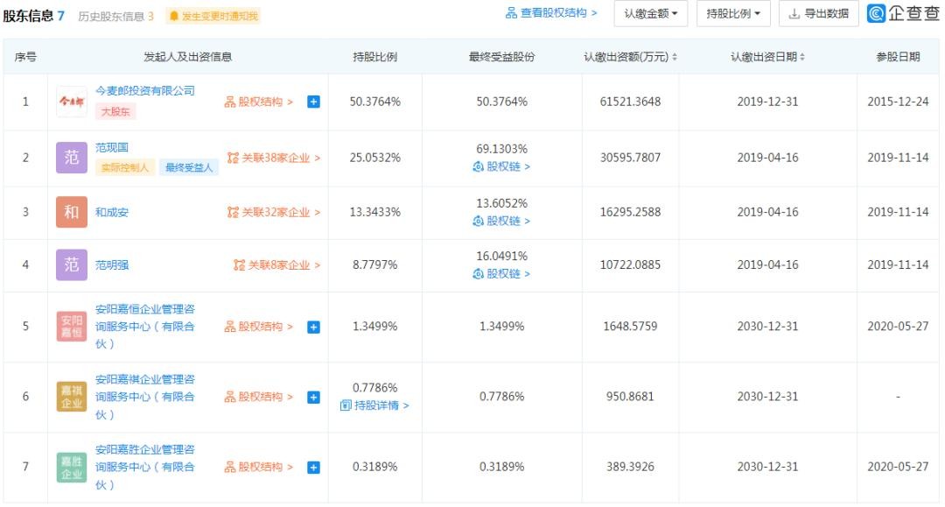Click 范现国 purple avatar icon
Image resolution: width=945 pixels, height=507 pixels.
click(x=72, y=158)
